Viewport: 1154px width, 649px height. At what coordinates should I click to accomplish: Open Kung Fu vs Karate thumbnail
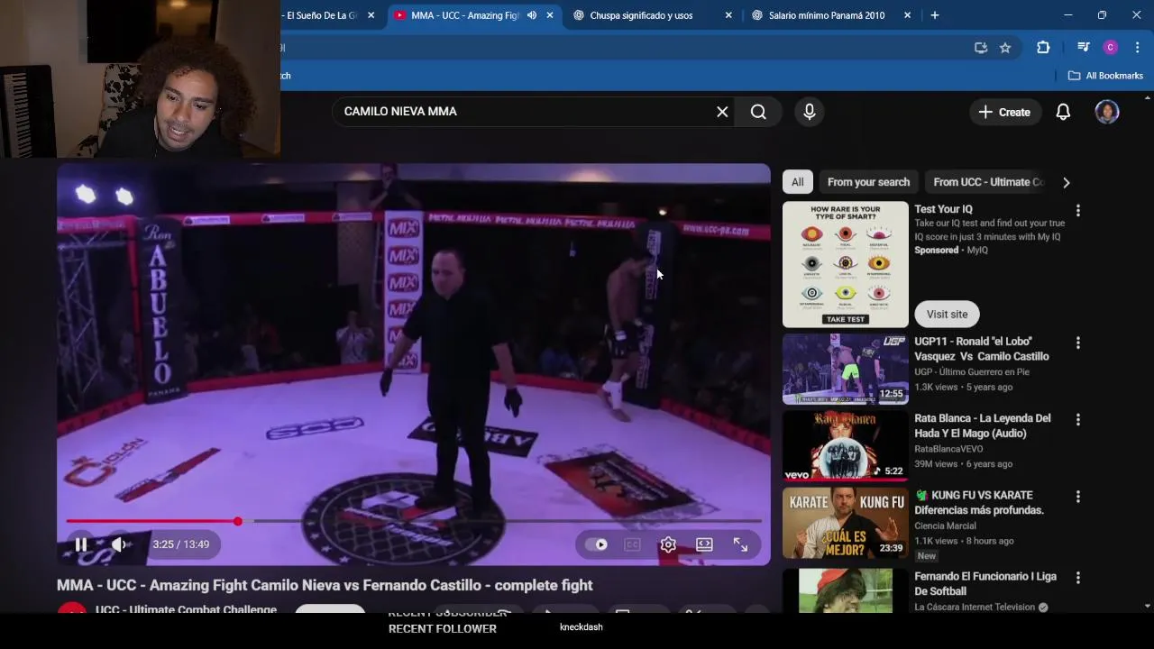point(846,523)
